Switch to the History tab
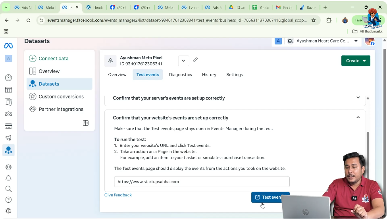 point(209,75)
